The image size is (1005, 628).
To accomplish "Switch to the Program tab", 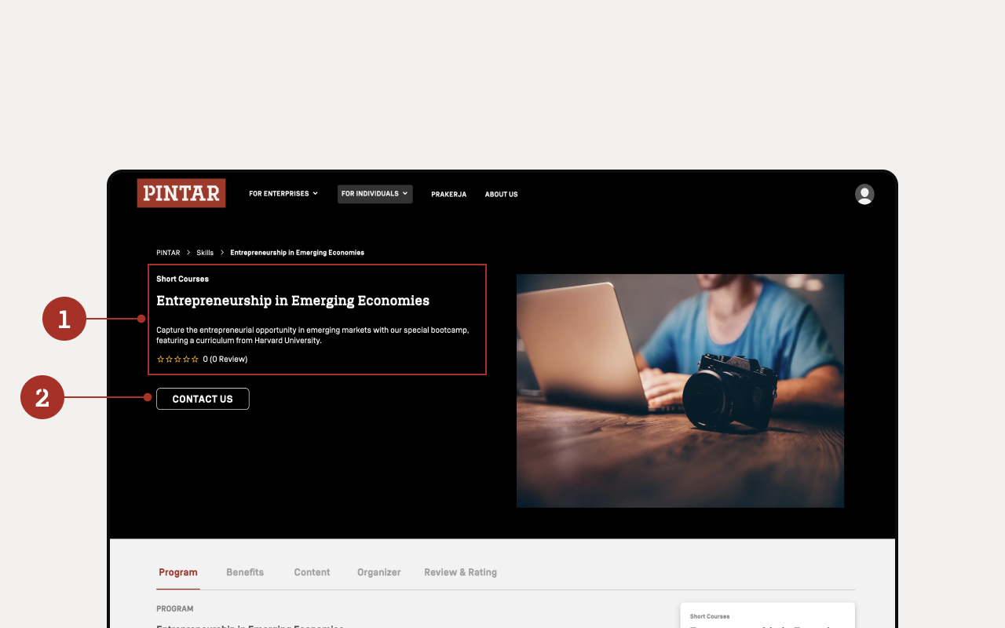I will [x=178, y=572].
